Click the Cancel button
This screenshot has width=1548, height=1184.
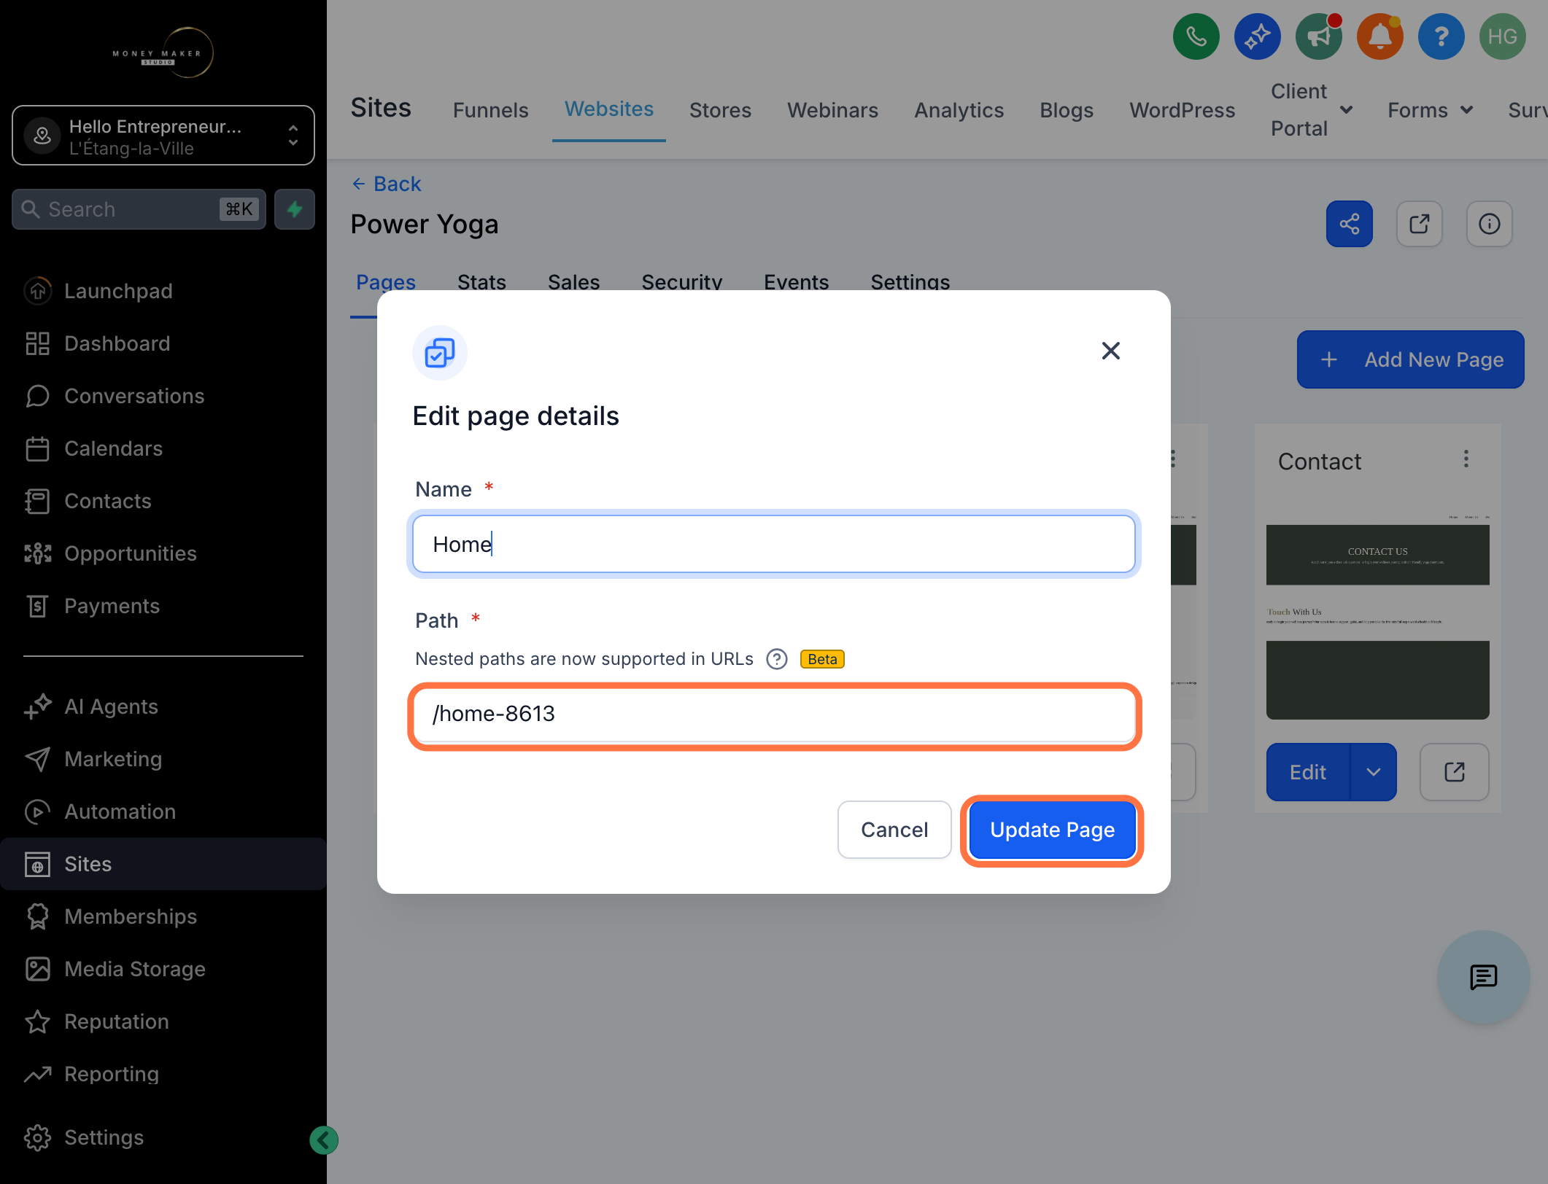point(894,830)
